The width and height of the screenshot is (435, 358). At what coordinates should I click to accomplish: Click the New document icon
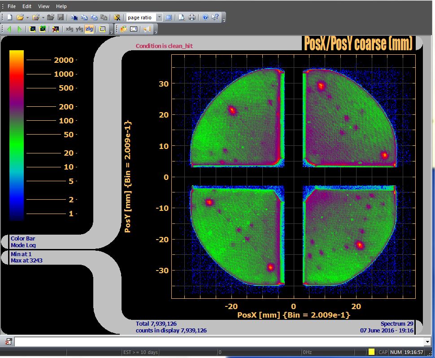click(x=9, y=17)
